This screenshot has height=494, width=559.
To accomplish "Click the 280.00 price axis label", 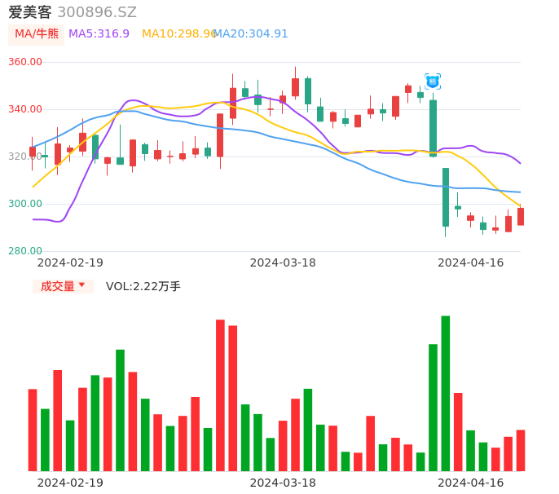I will coord(24,251).
